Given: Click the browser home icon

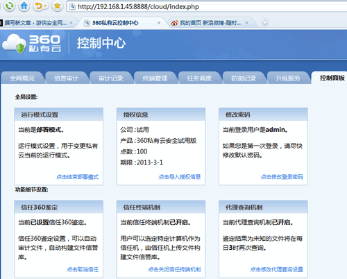Looking at the screenshot, I should 24,6.
